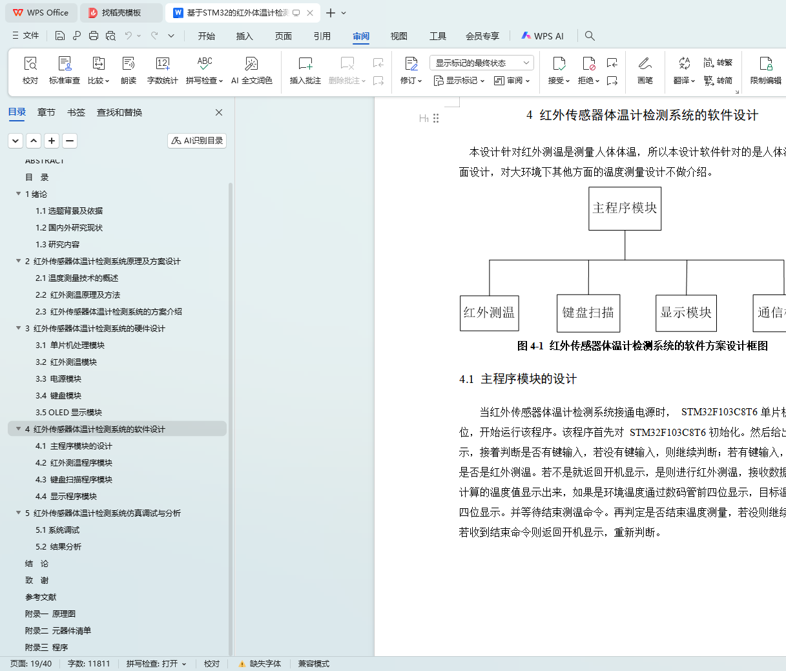This screenshot has width=786, height=671.
Task: Click next revision icon below previous revision
Action: pyautogui.click(x=612, y=81)
